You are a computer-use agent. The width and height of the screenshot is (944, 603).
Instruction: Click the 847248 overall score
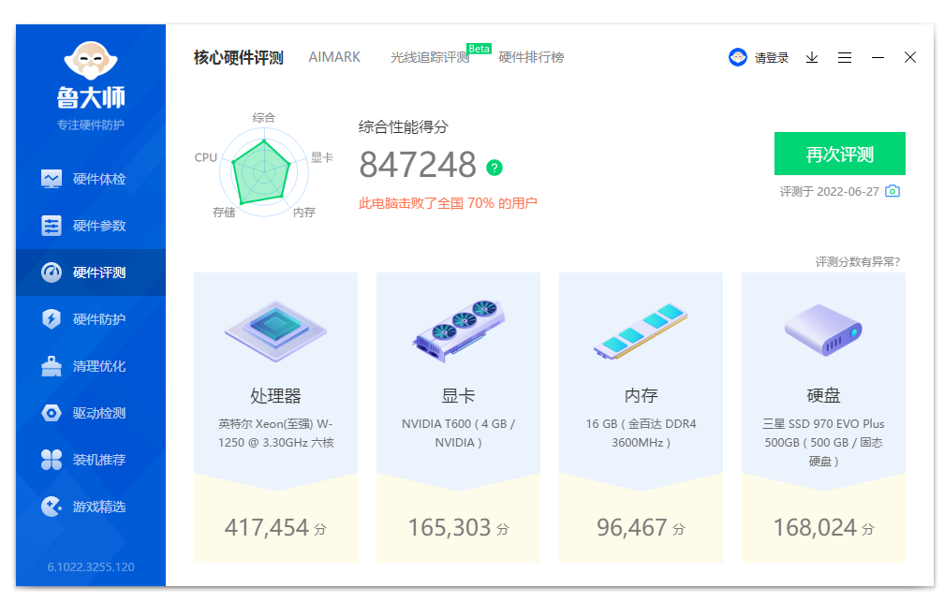pyautogui.click(x=418, y=165)
